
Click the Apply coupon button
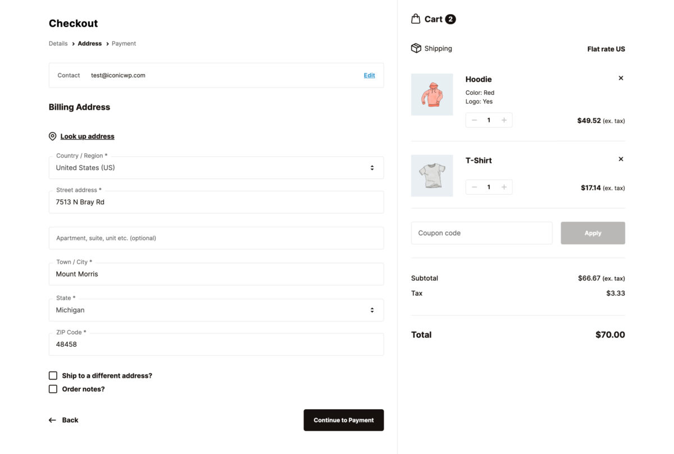593,232
